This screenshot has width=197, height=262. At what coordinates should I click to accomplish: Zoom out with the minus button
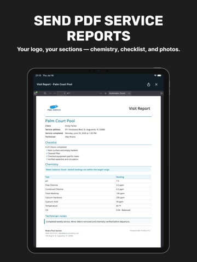coord(101,93)
